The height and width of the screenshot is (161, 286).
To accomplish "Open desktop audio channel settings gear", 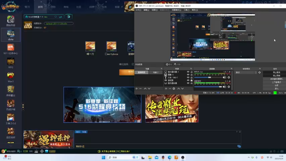I will click(229, 87).
